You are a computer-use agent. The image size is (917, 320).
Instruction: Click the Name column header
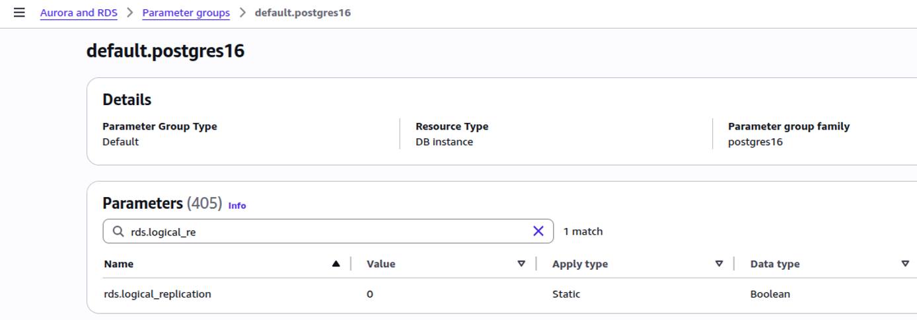point(119,264)
